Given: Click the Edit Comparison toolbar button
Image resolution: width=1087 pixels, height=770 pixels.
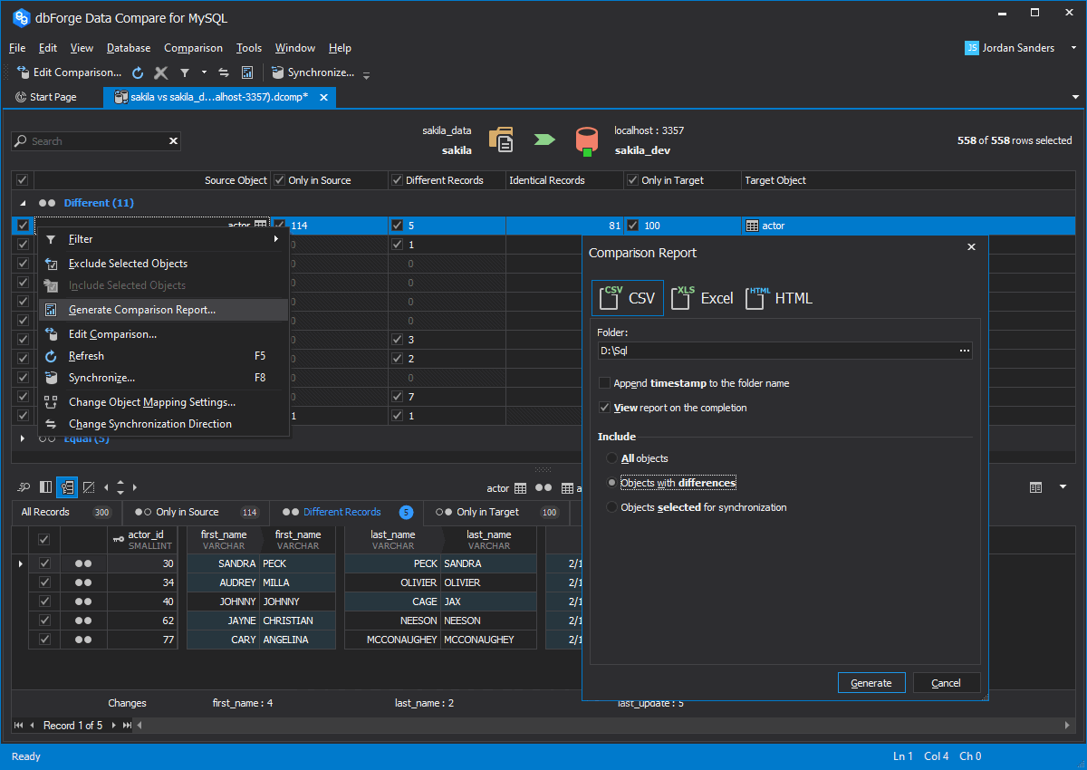Looking at the screenshot, I should pos(70,72).
